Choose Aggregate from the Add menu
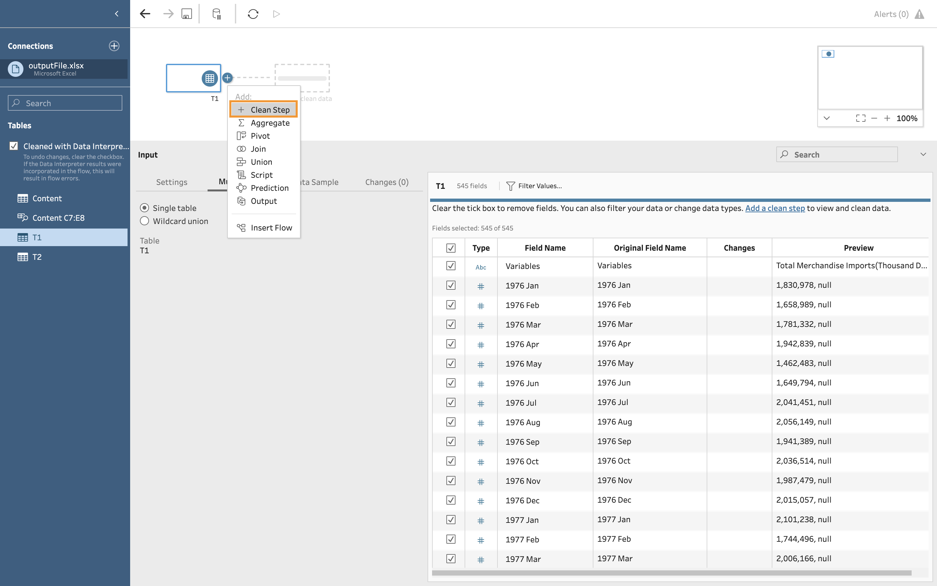The width and height of the screenshot is (937, 586). (x=270, y=123)
